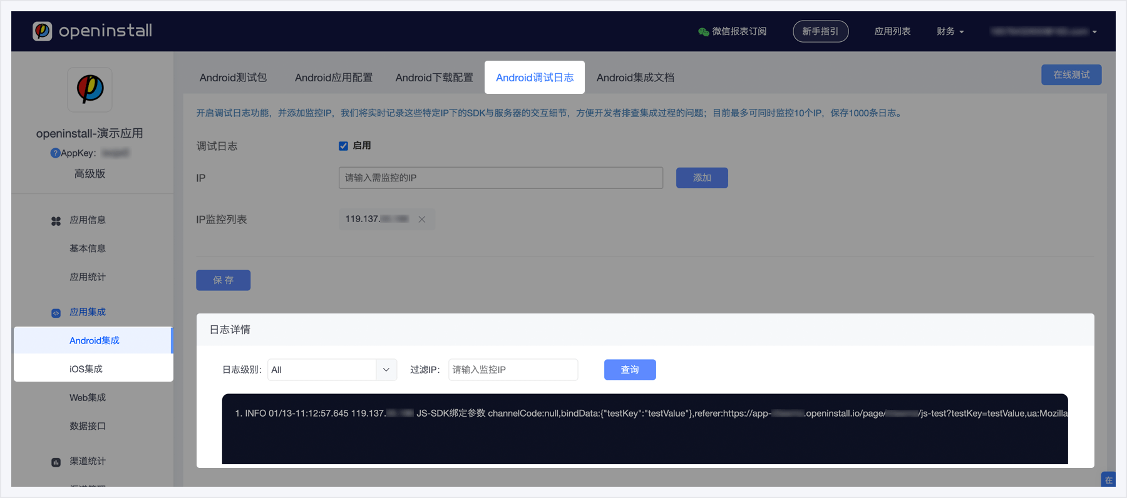Switch to Android应用配置 tab
The width and height of the screenshot is (1127, 498).
coord(334,78)
